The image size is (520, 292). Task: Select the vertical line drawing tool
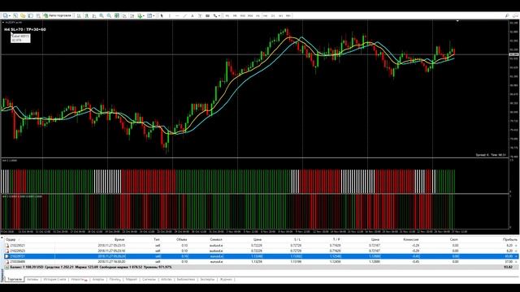tap(170, 15)
